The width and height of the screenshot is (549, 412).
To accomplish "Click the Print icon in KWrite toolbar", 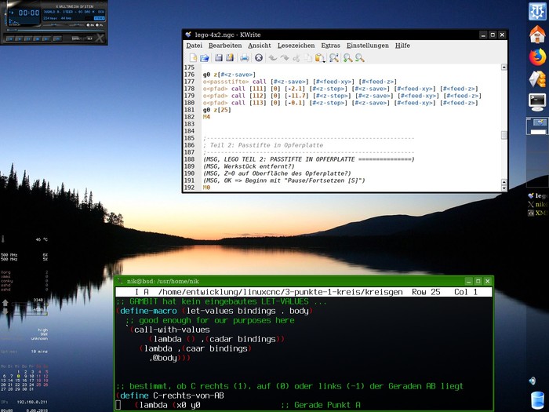I will pyautogui.click(x=244, y=58).
